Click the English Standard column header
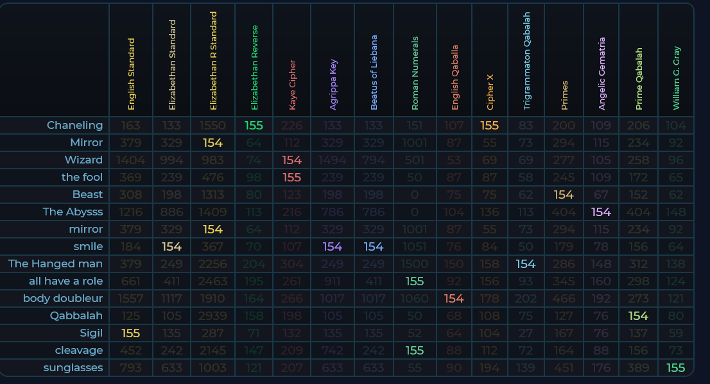The height and width of the screenshot is (384, 710). pyautogui.click(x=131, y=74)
